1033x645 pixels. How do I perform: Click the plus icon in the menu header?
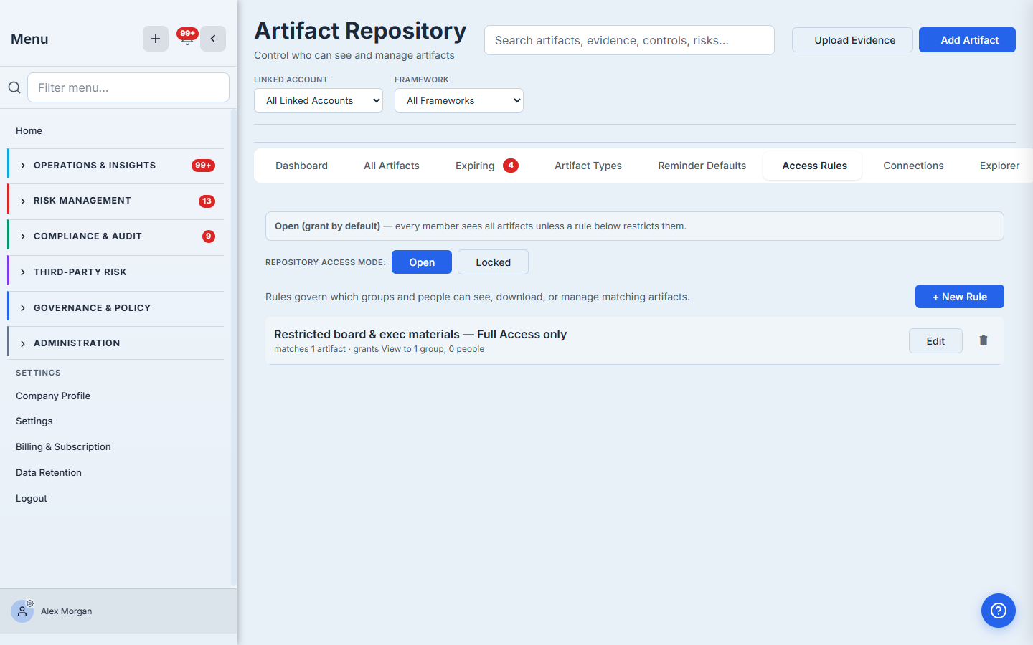pos(156,39)
